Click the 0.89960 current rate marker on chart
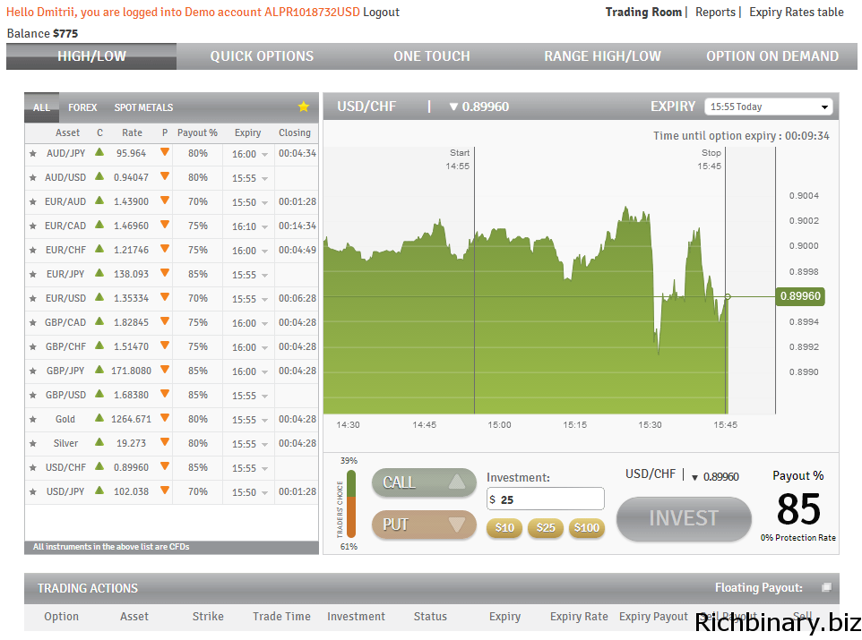Image resolution: width=862 pixels, height=640 pixels. (x=800, y=296)
